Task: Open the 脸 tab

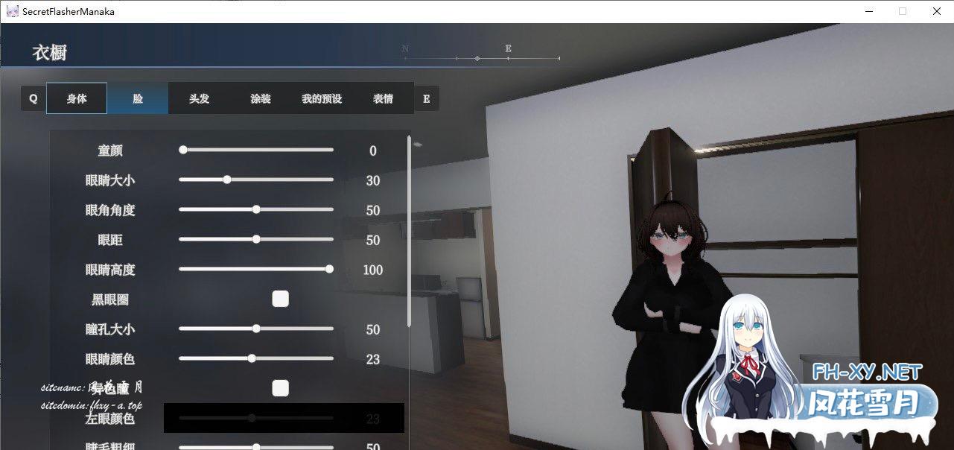Action: [138, 98]
